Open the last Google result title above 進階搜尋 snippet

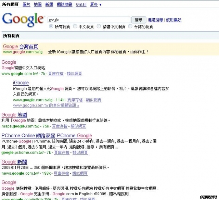(9, 183)
